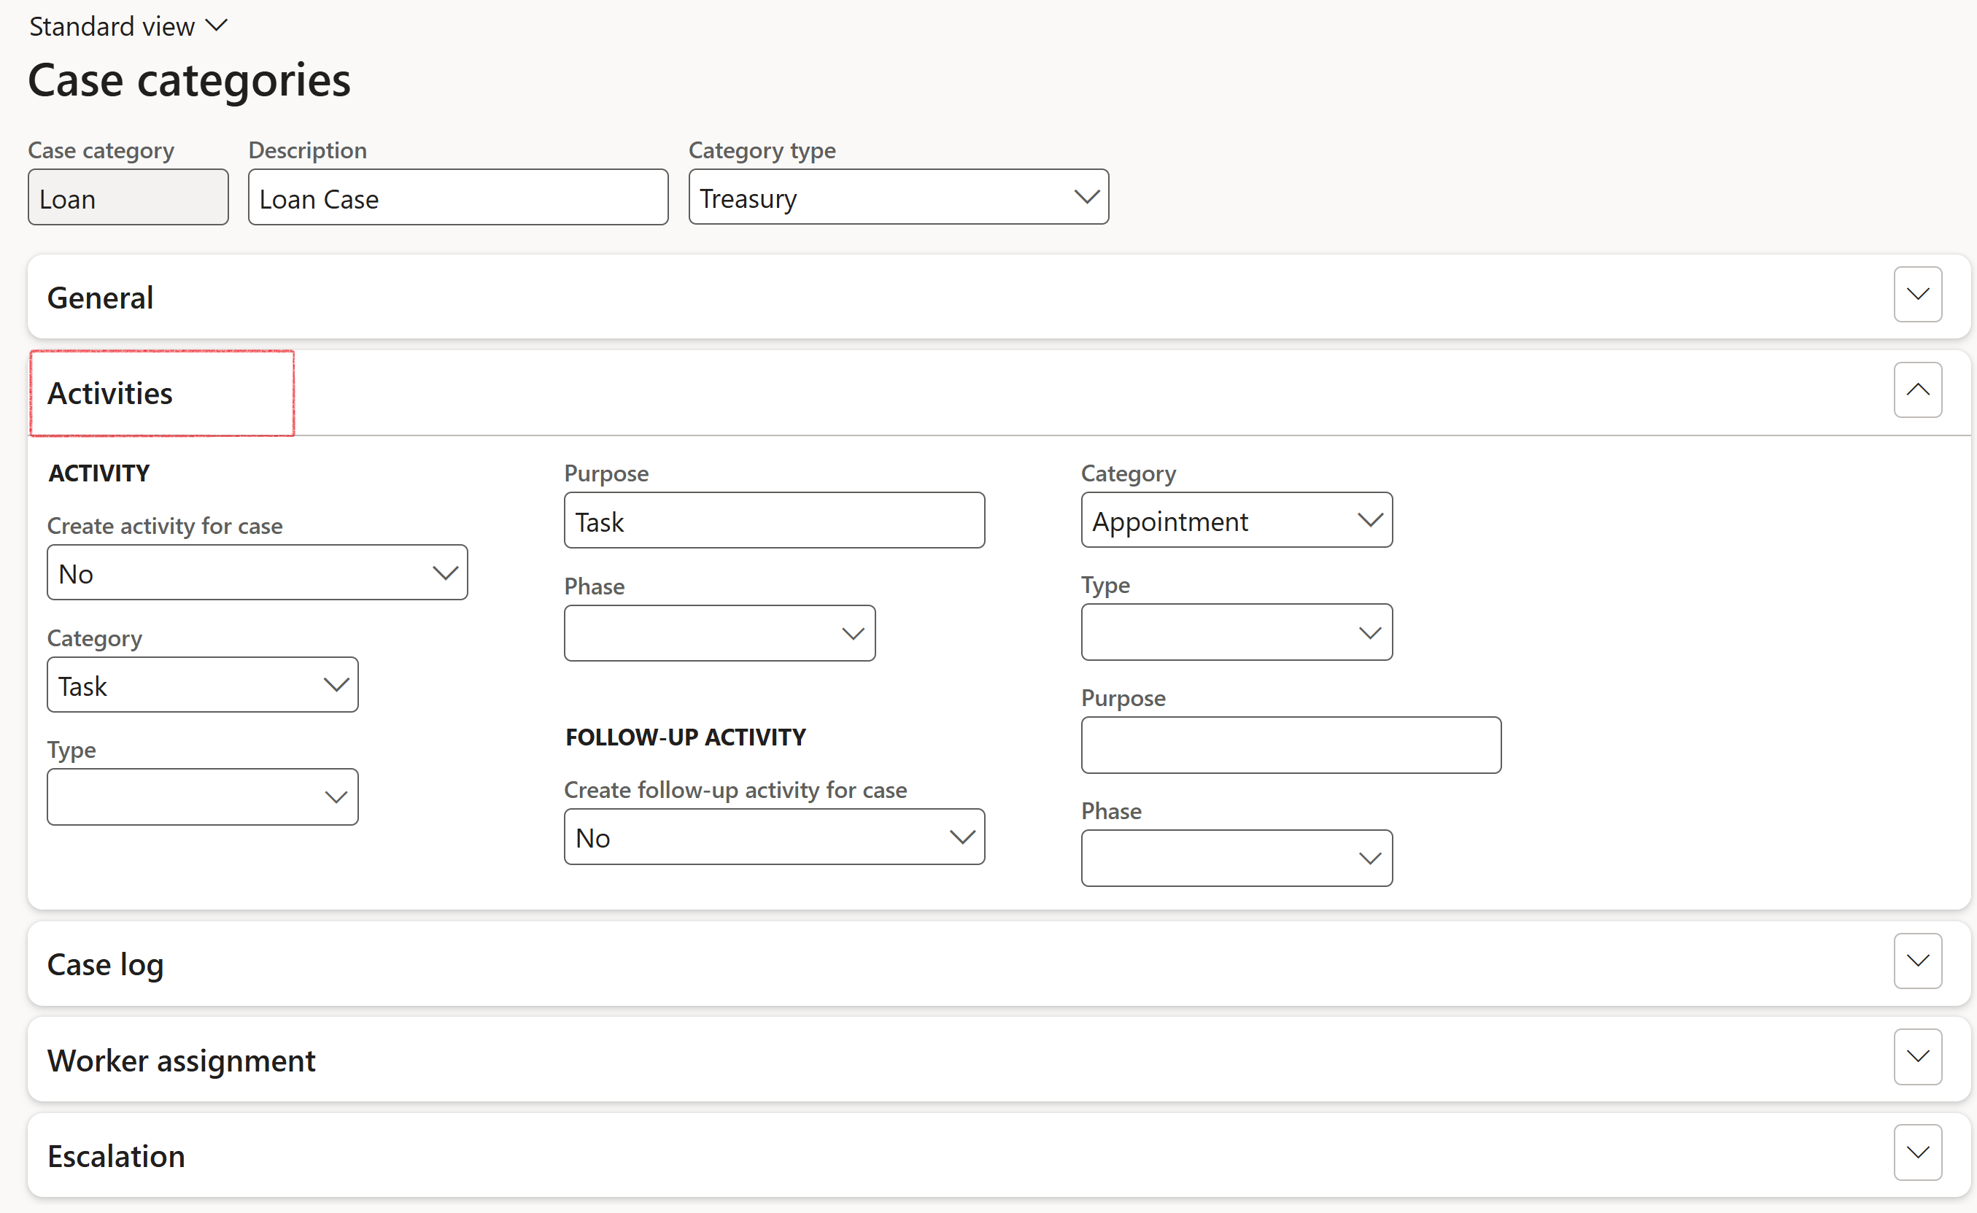The height and width of the screenshot is (1213, 1977).
Task: Collapse the Activities section with up chevron
Action: pyautogui.click(x=1917, y=390)
